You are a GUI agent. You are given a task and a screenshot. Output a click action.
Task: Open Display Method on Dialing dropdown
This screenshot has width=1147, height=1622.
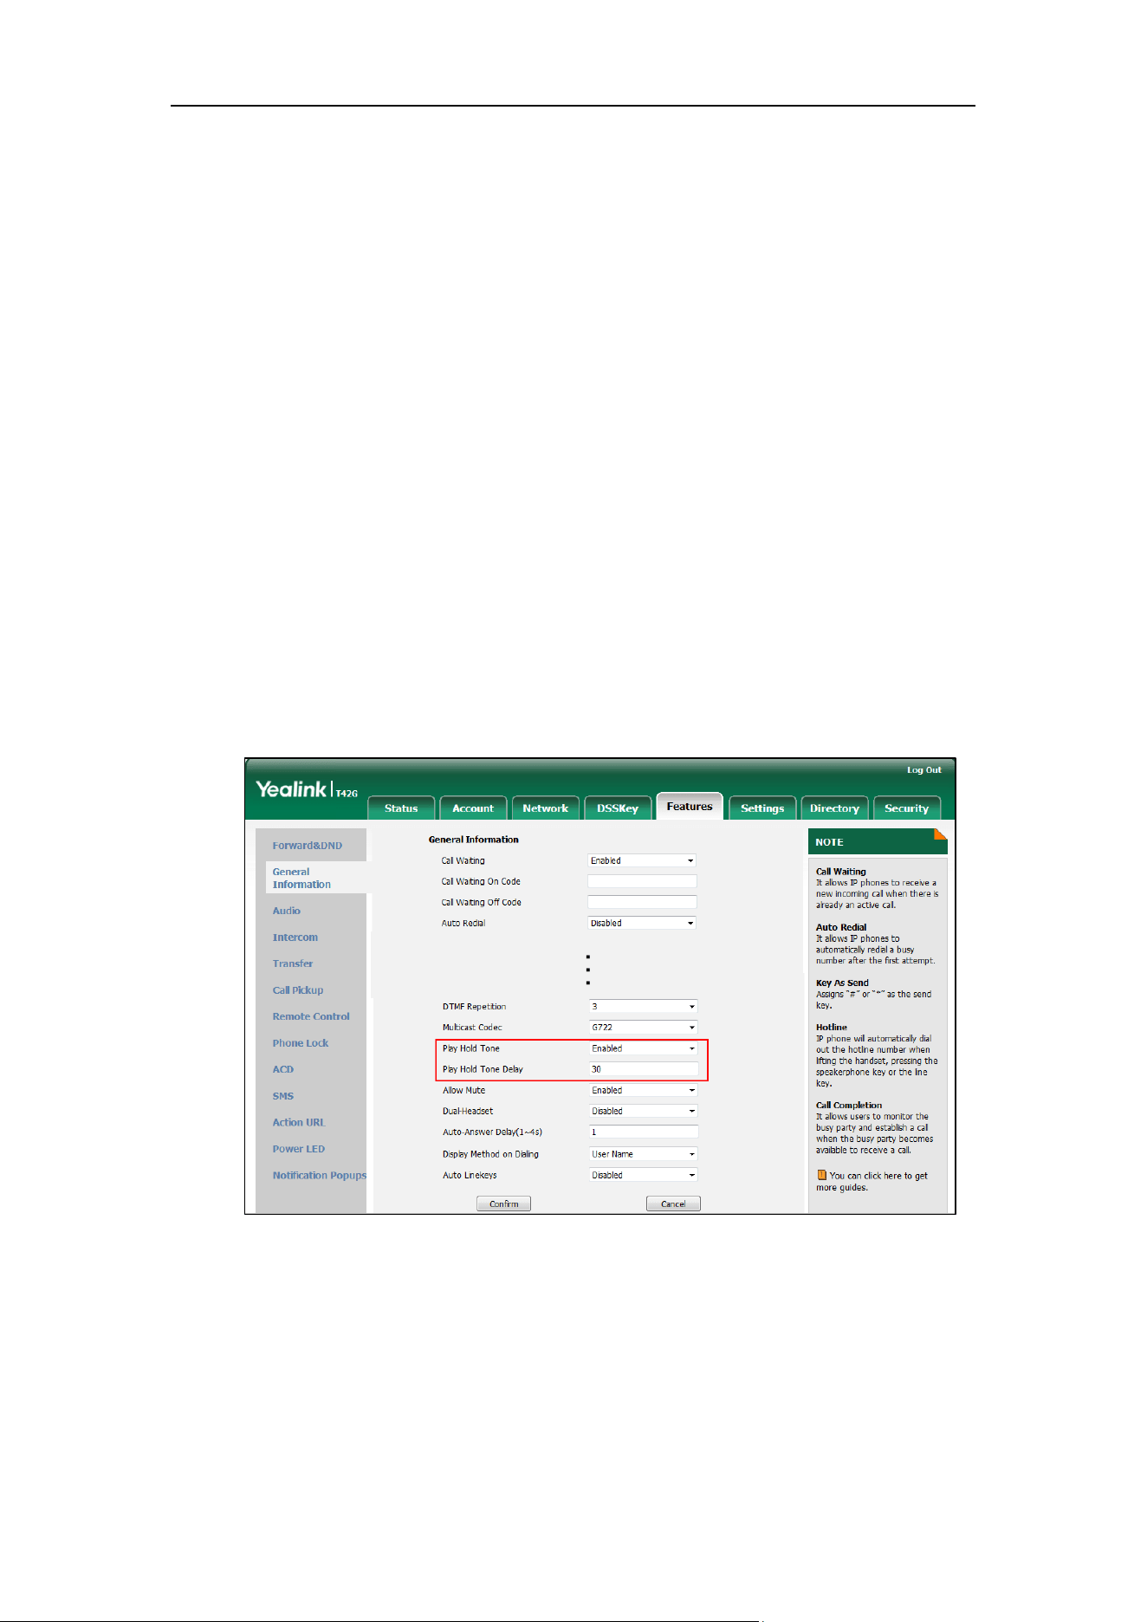click(x=644, y=1154)
